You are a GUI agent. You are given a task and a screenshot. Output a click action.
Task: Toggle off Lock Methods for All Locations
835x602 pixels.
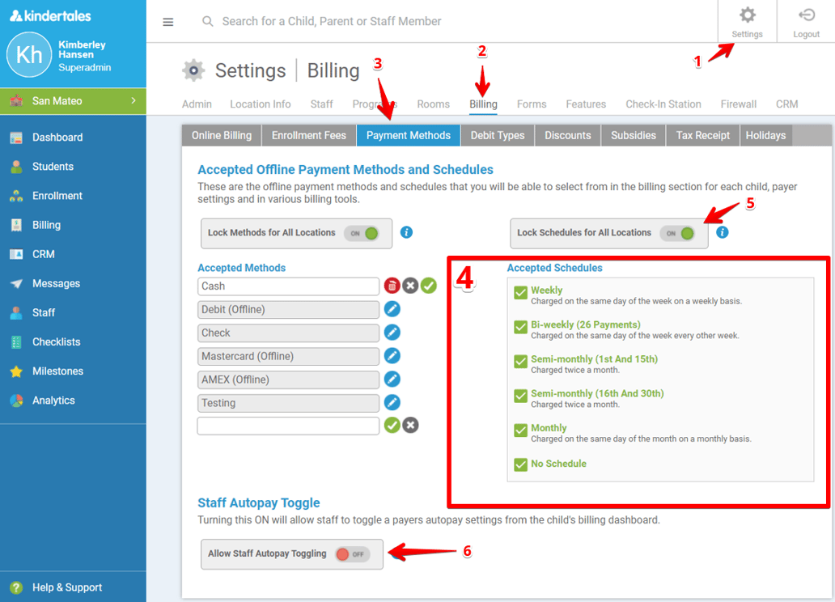pyautogui.click(x=362, y=232)
